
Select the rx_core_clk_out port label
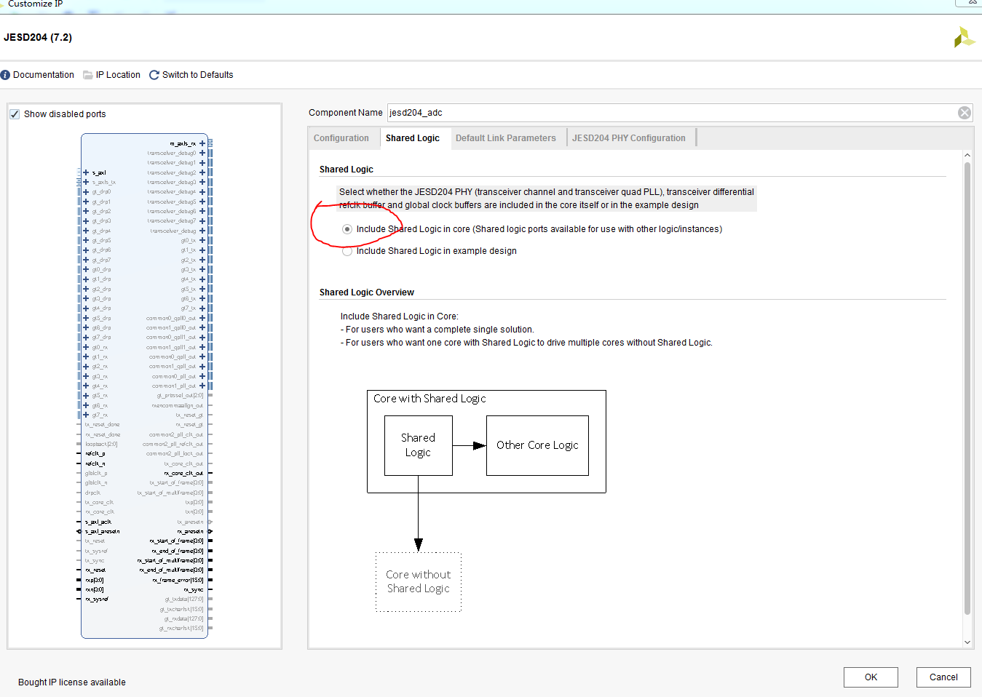(183, 474)
